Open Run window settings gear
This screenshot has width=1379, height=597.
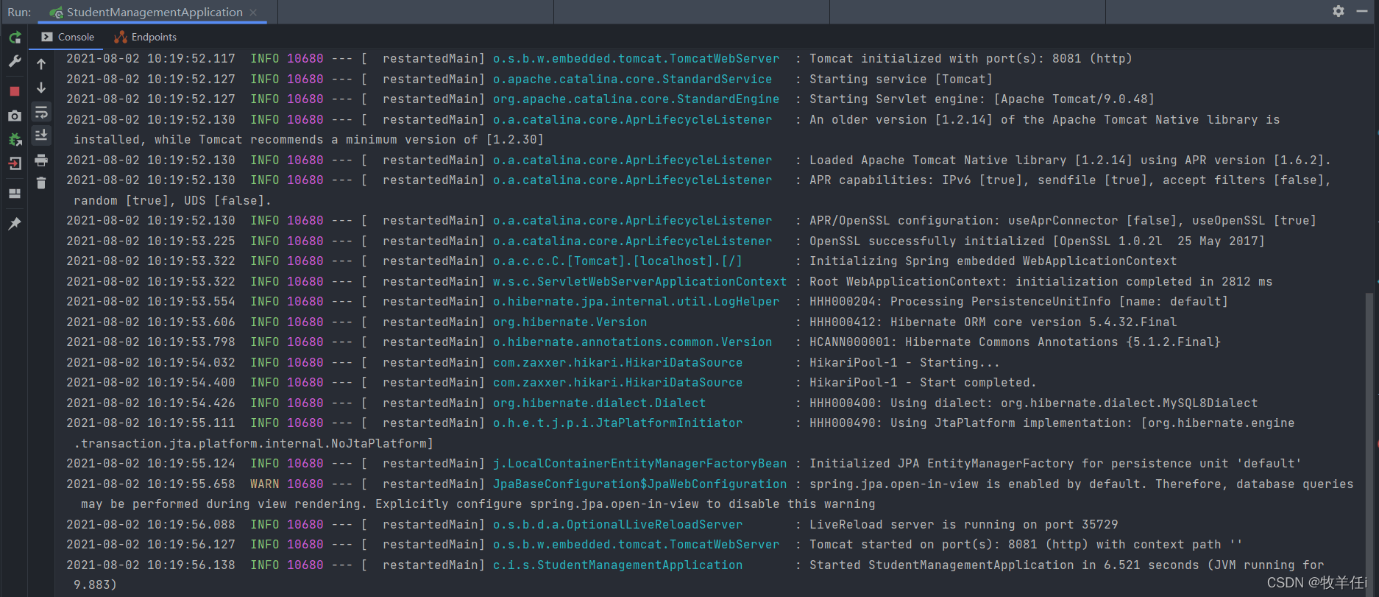1339,11
